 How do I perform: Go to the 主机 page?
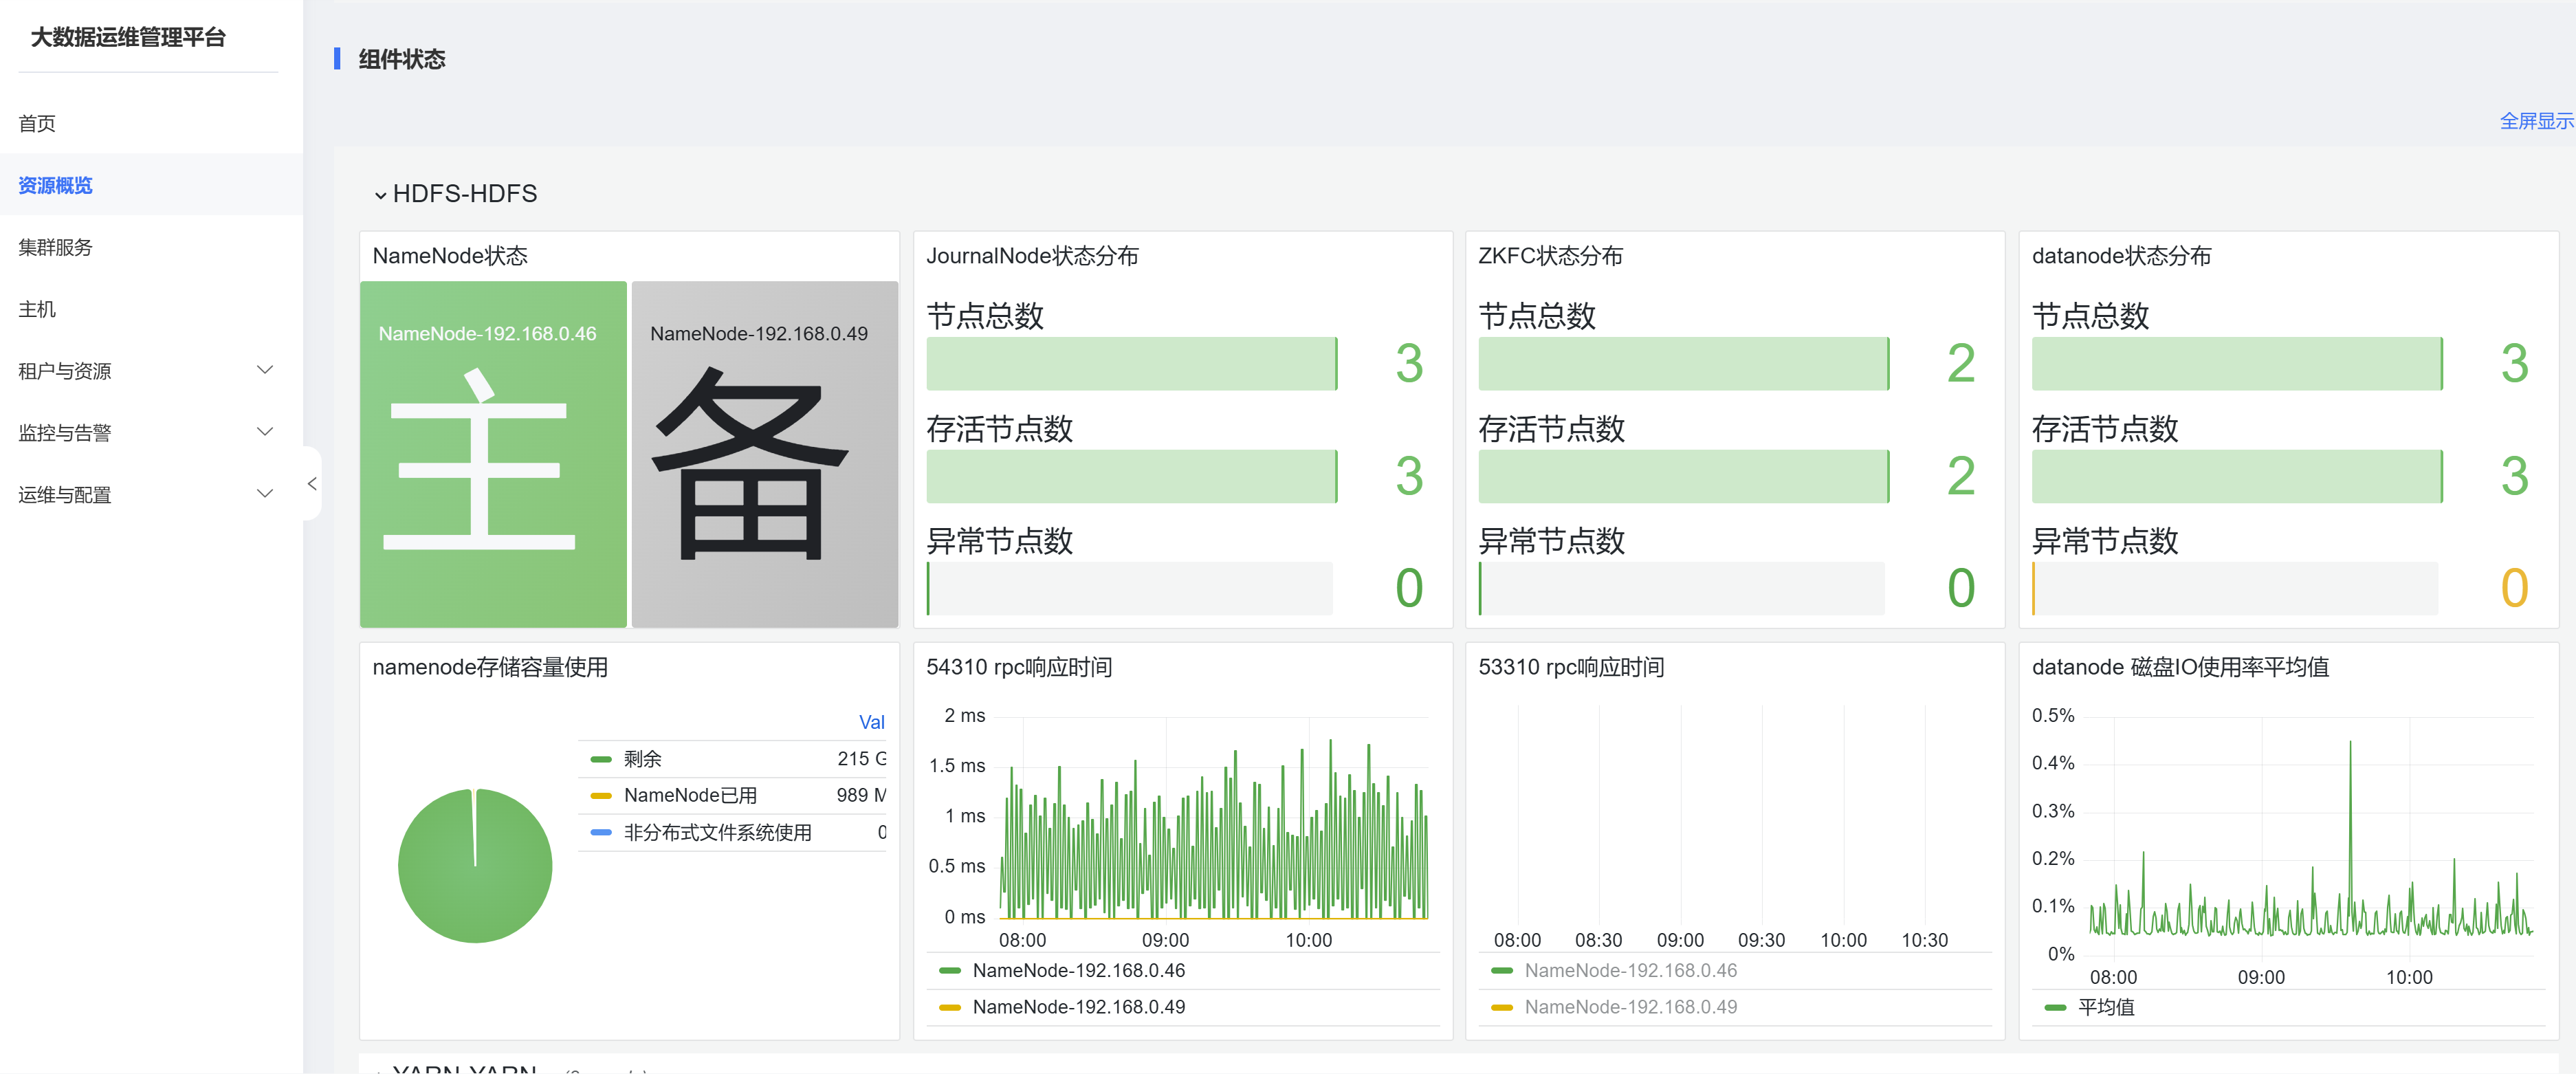click(37, 309)
